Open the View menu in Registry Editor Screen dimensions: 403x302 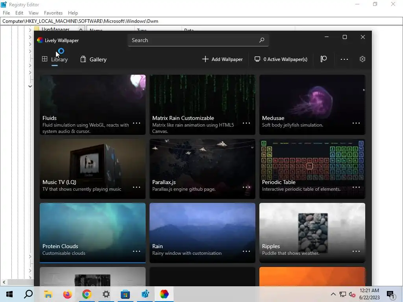click(34, 13)
